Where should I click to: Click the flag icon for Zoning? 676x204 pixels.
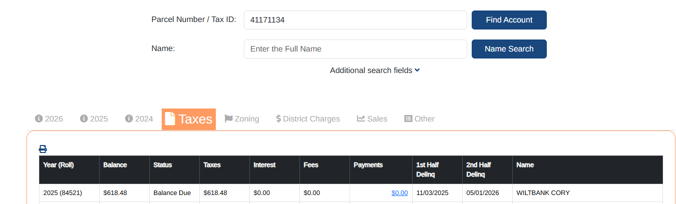pyautogui.click(x=228, y=118)
